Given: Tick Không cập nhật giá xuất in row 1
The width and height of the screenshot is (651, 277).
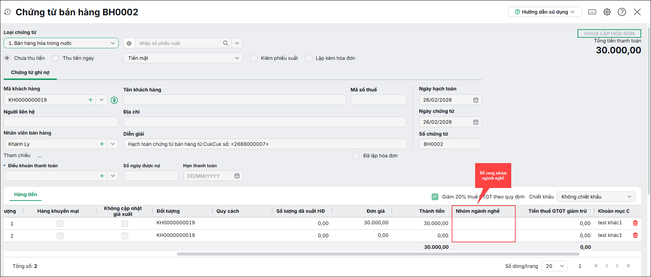Looking at the screenshot, I should click(125, 223).
